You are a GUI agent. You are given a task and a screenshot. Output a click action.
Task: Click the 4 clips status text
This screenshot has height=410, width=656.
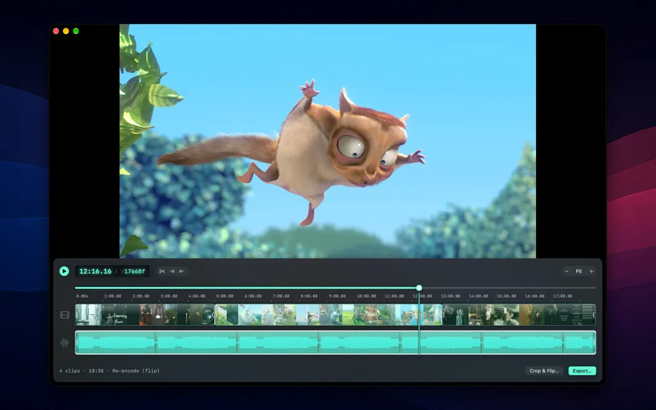(x=70, y=371)
